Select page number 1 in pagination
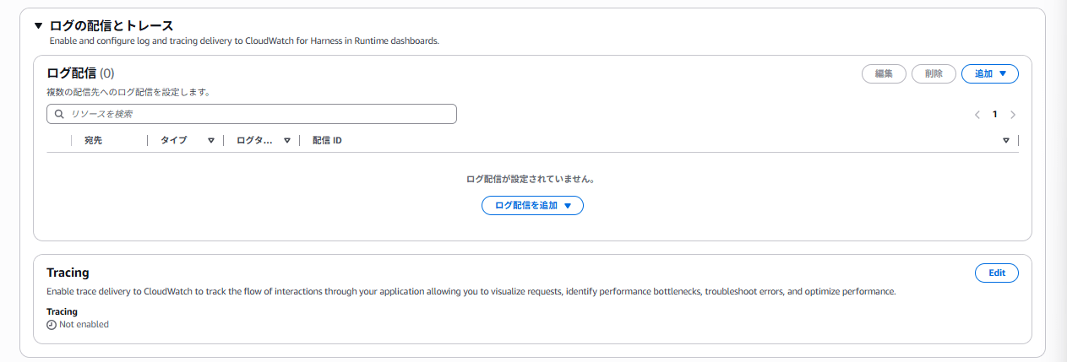The width and height of the screenshot is (1067, 362). coord(995,114)
